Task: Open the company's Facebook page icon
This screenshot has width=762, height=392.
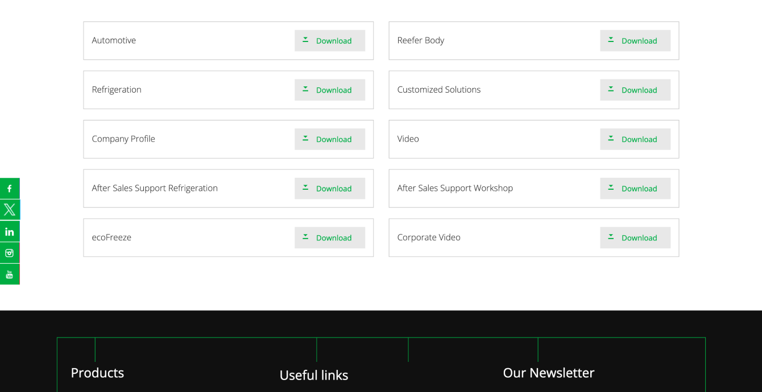Action: 10,188
